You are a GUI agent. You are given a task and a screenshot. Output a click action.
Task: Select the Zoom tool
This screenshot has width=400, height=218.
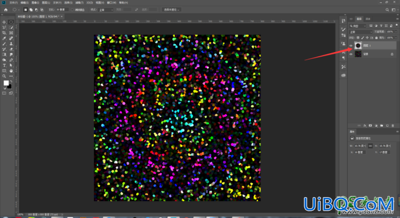(x=4, y=76)
